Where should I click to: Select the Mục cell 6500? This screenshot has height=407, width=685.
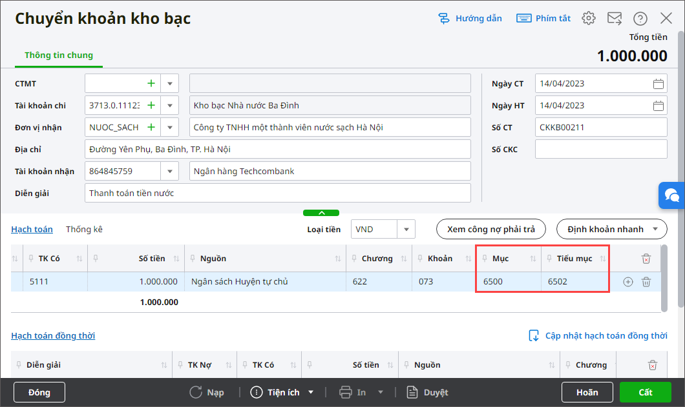[509, 282]
